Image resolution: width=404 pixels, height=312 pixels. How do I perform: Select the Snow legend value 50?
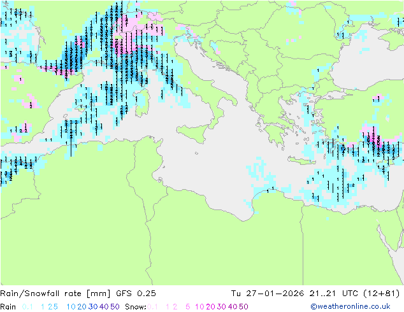coord(243,307)
